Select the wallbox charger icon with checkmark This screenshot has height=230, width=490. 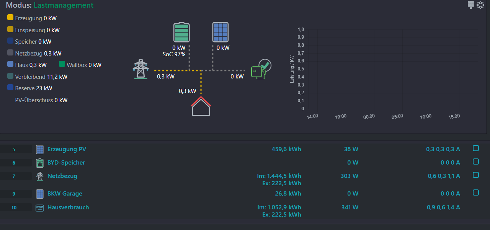coord(261,69)
